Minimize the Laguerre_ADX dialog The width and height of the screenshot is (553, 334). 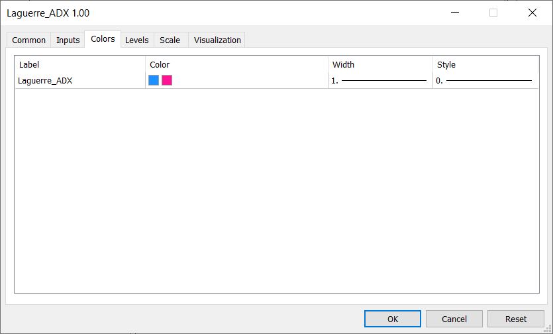[x=455, y=13]
